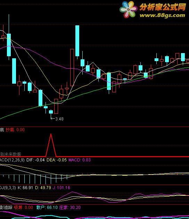Image resolution: width=189 pixels, height=219 pixels.
Task: Select the tallest cyan candlestick at chart peak
Action: pyautogui.click(x=77, y=41)
